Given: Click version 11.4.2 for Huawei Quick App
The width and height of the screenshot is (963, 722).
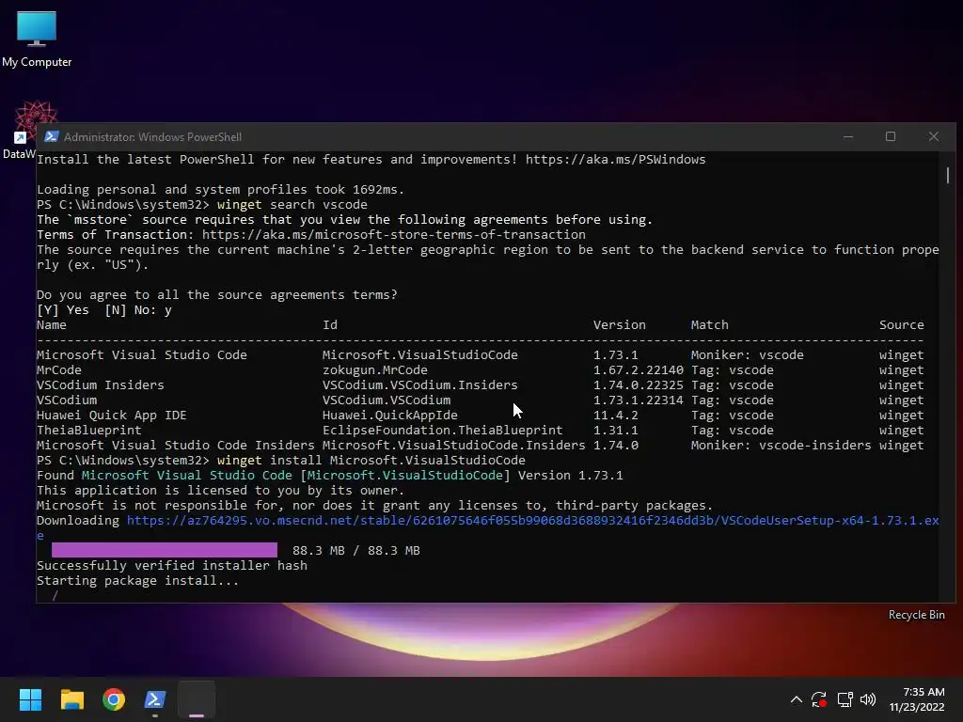Looking at the screenshot, I should [615, 415].
